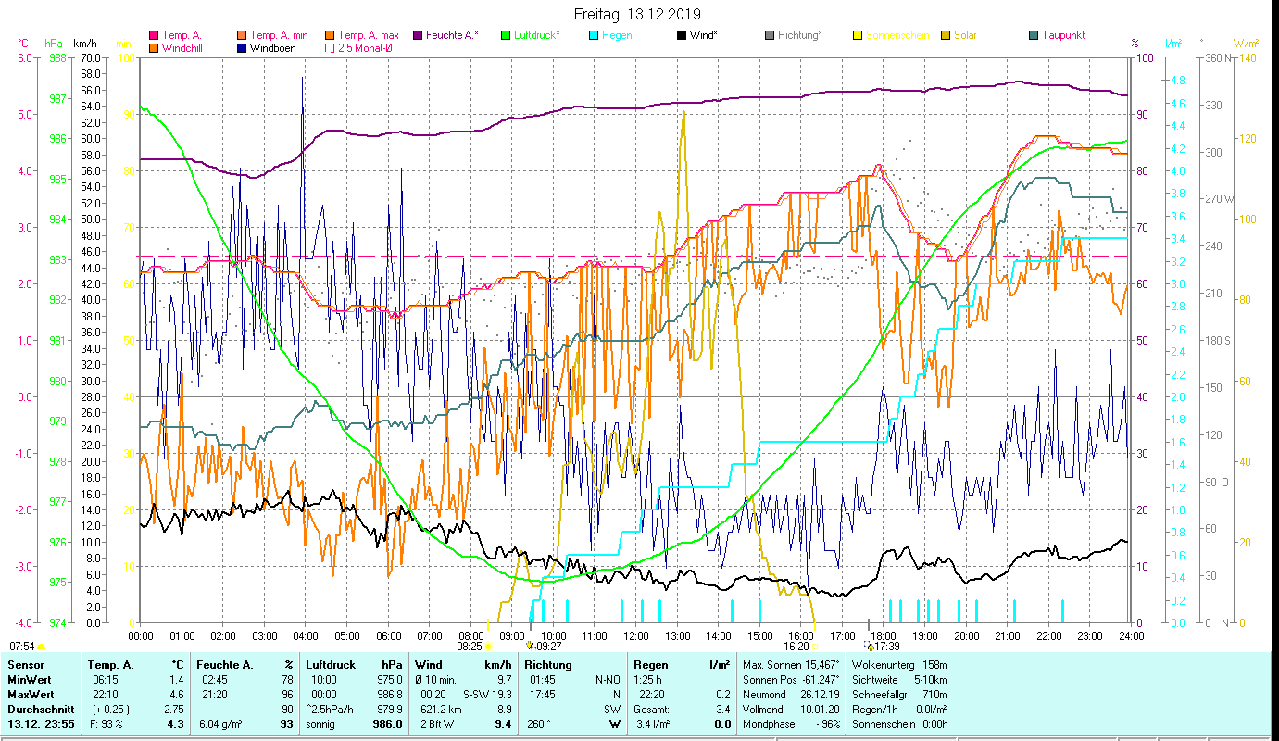1279x741 pixels.
Task: Click the gold Solar legend swatch
Action: [x=947, y=35]
